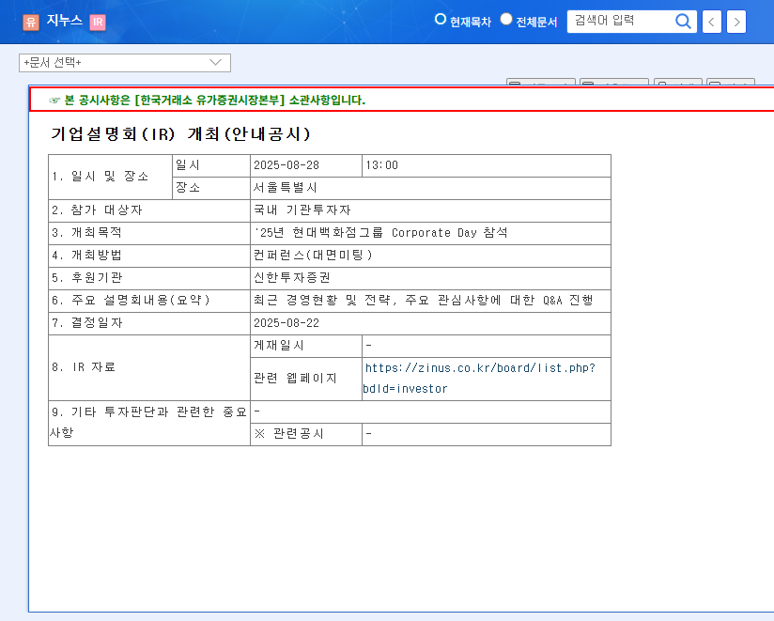774x621 pixels.
Task: Click the 2025-08-28 date cell
Action: [286, 165]
